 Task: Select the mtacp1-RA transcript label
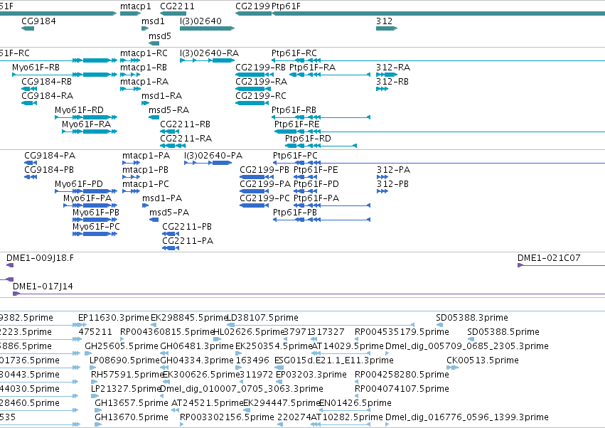coord(144,82)
